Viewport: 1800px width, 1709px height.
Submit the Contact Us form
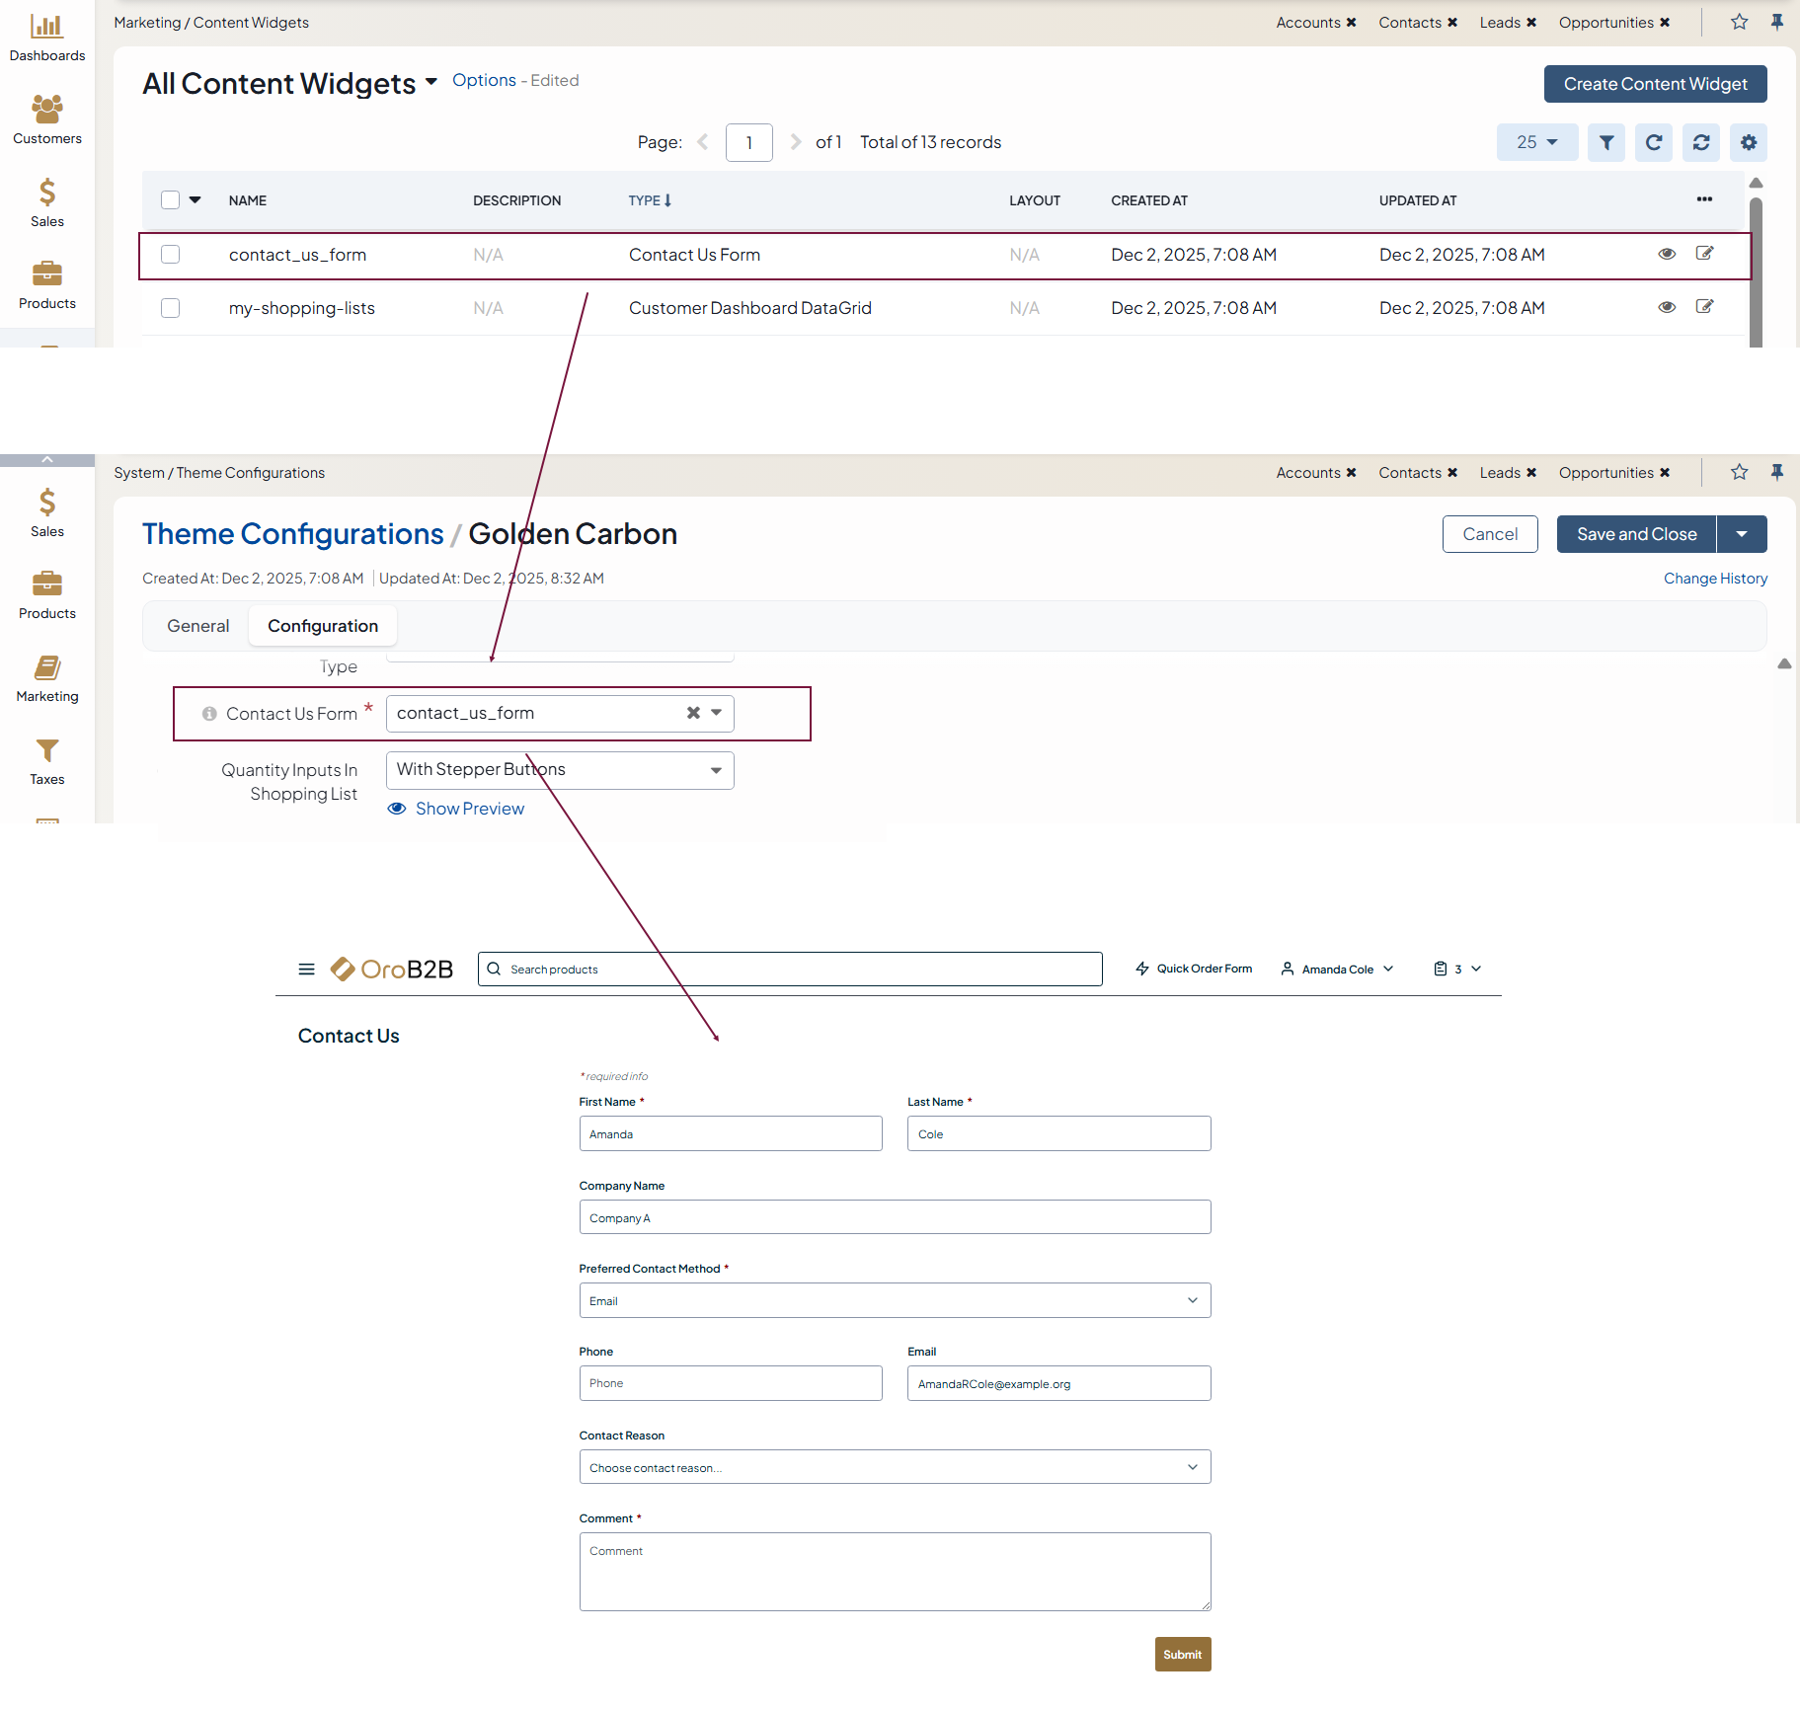[x=1183, y=1655]
